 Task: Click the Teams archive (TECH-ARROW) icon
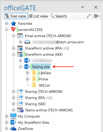(20, 110)
